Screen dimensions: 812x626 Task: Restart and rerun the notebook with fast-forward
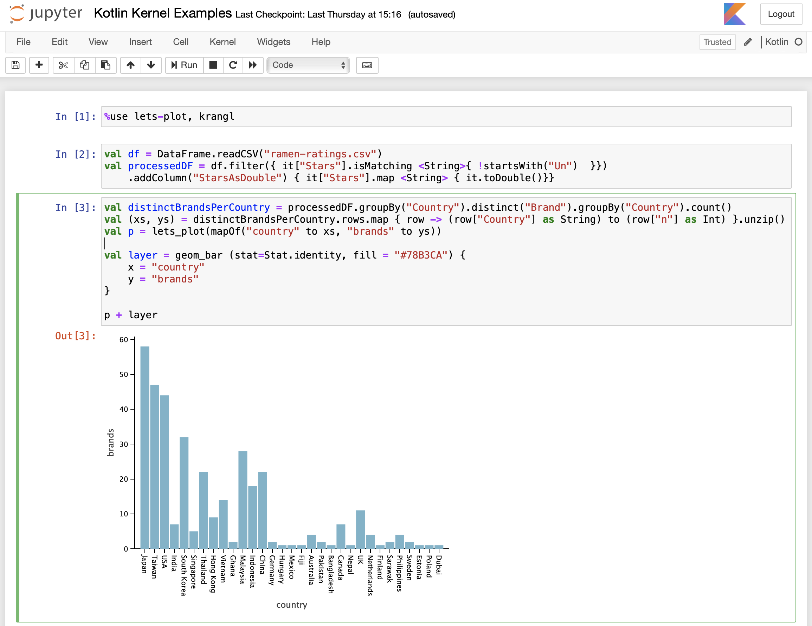tap(253, 65)
